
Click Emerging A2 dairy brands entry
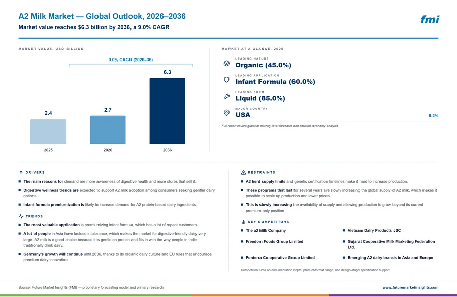coord(390,258)
